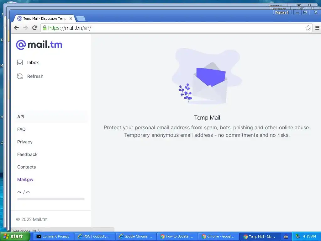Screen dimensions: 321x241
Task: Click the mail.tm logo
Action: pyautogui.click(x=39, y=45)
